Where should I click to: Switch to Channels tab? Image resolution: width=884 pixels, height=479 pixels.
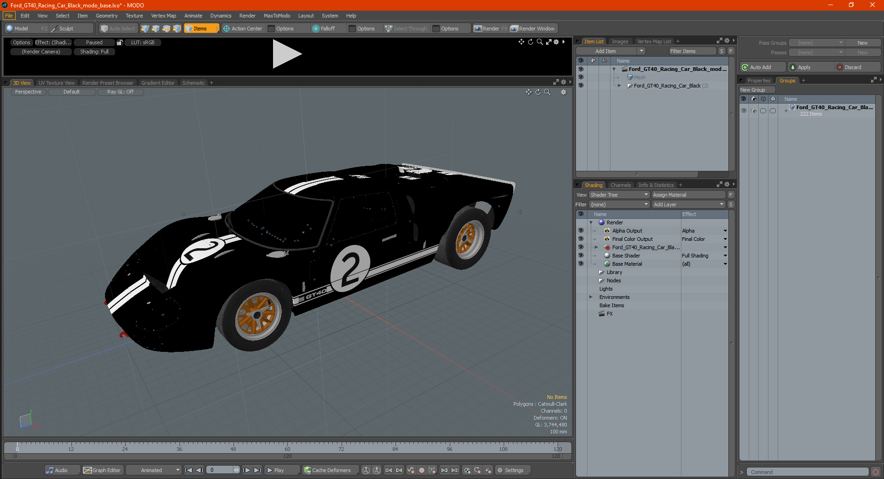(x=621, y=185)
